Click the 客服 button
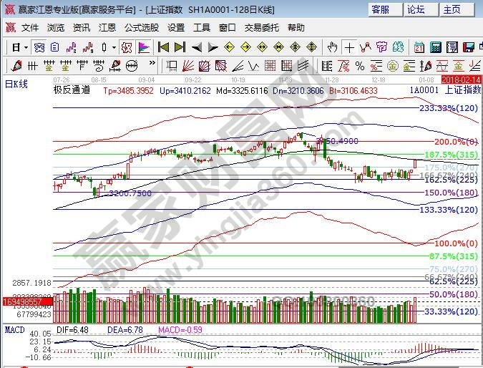The image size is (483, 368). (x=380, y=9)
